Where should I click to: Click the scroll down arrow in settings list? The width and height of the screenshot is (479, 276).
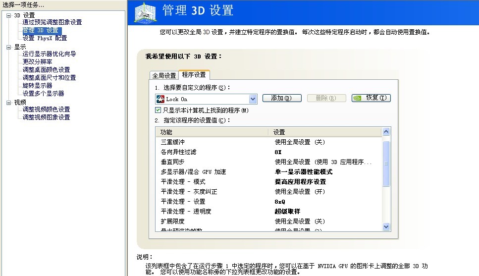(386, 226)
